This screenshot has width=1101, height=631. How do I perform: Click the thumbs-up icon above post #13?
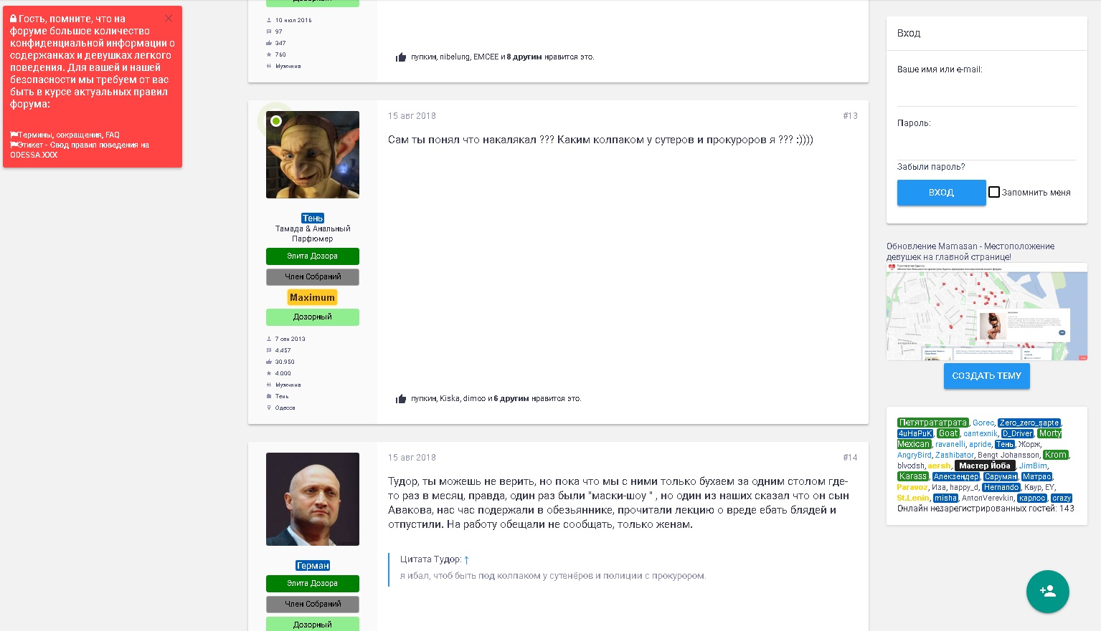401,57
